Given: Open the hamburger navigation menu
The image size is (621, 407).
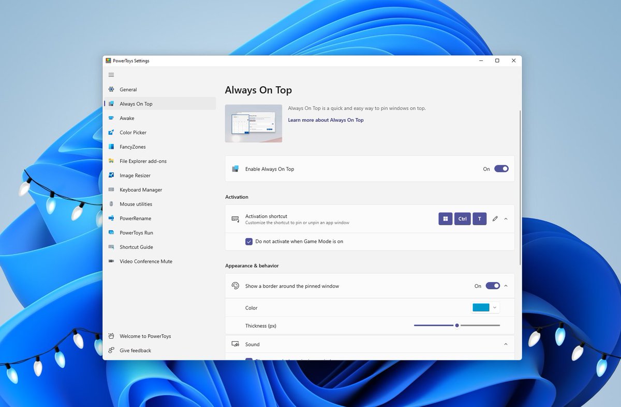Looking at the screenshot, I should [x=111, y=75].
